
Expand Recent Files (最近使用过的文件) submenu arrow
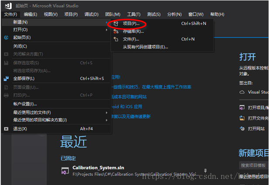tap(106, 113)
